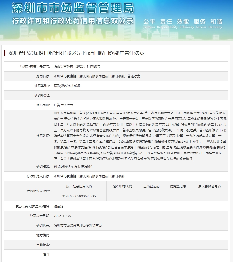233x262 pixels.
Task: Click the value 罚款;没收违法所得 in 处罚类别1
Action: [67, 86]
